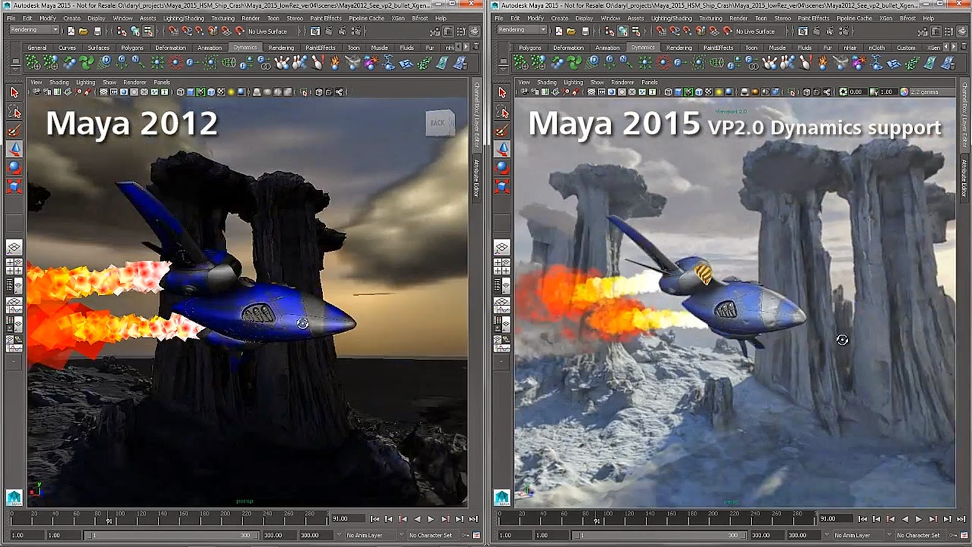972x547 pixels.
Task: Click the lightning effect shelf icon in right window
Action: click(876, 62)
